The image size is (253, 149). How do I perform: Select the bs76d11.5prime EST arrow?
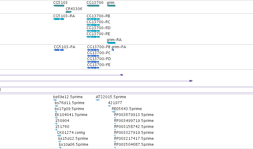click(x=56, y=106)
